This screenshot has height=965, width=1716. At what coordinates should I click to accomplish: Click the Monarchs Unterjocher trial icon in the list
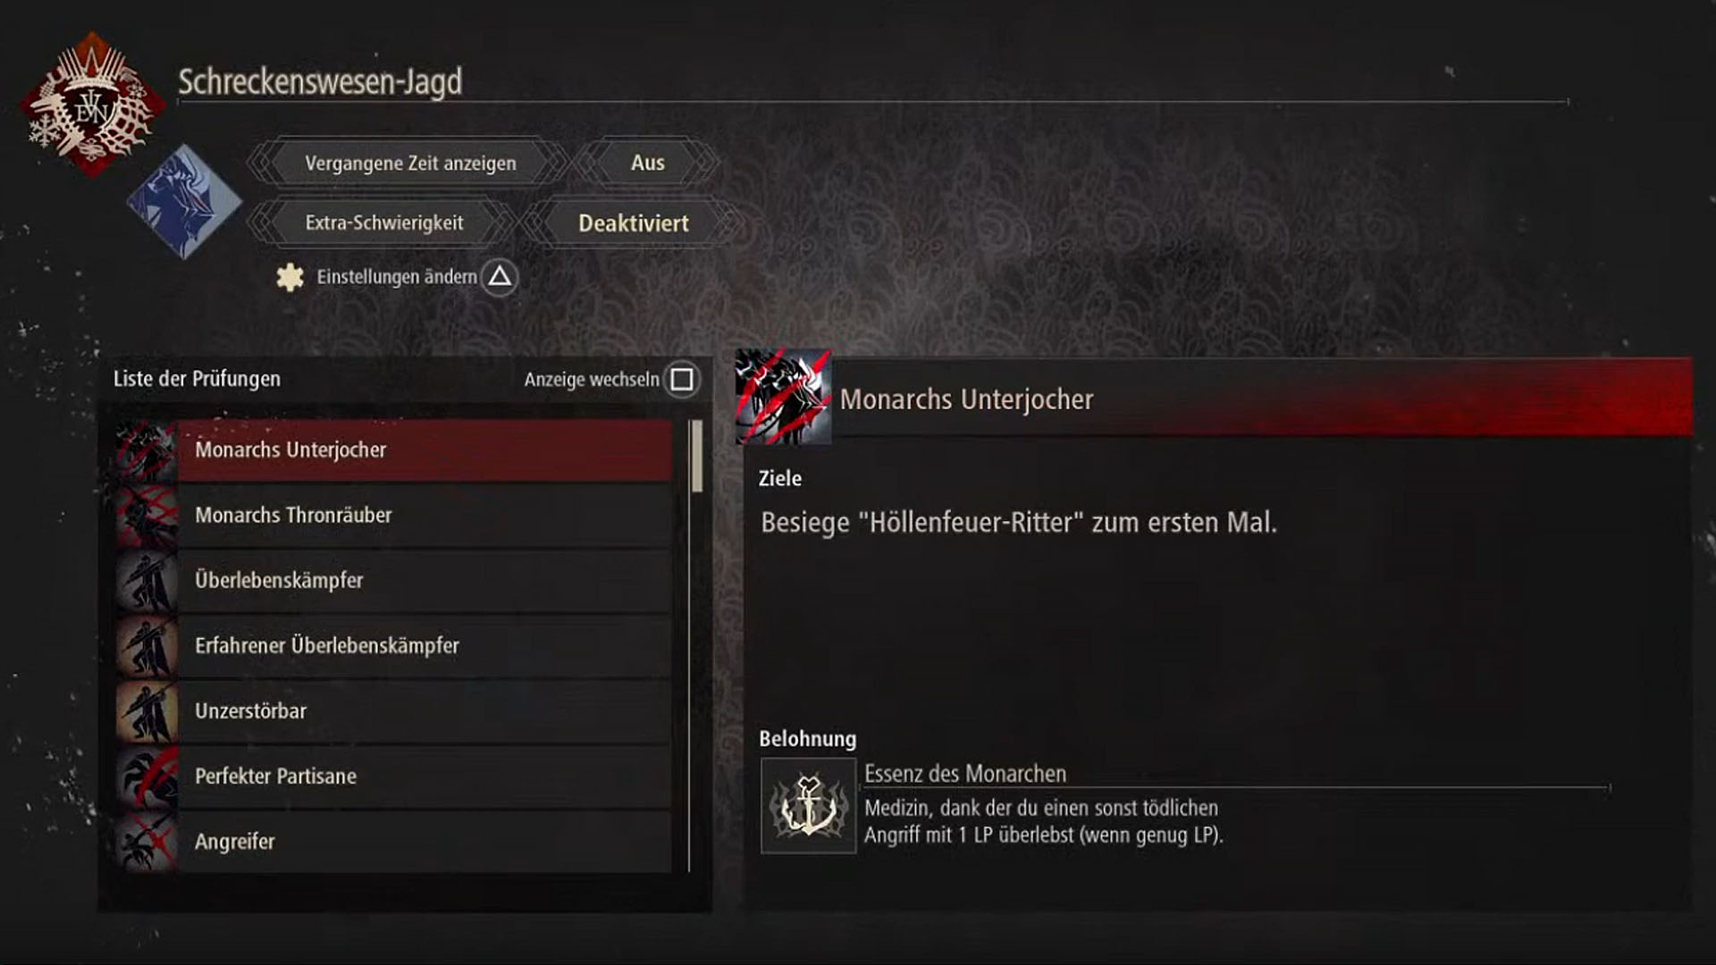pos(147,450)
